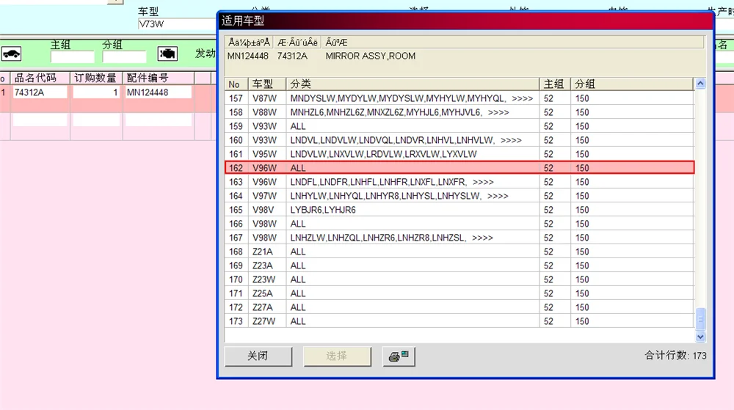The image size is (734, 410).
Task: Click the 分类 column header
Action: tap(413, 84)
